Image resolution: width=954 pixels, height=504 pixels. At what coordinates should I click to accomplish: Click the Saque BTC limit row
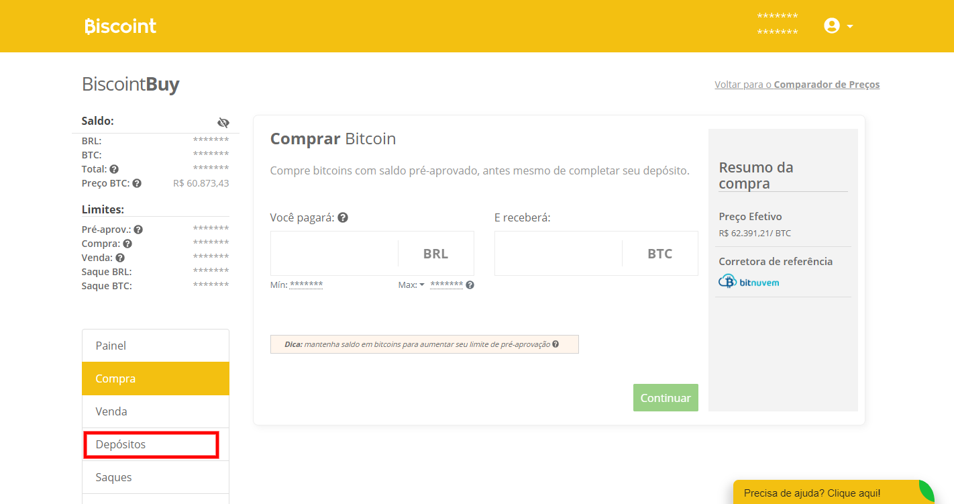click(156, 286)
